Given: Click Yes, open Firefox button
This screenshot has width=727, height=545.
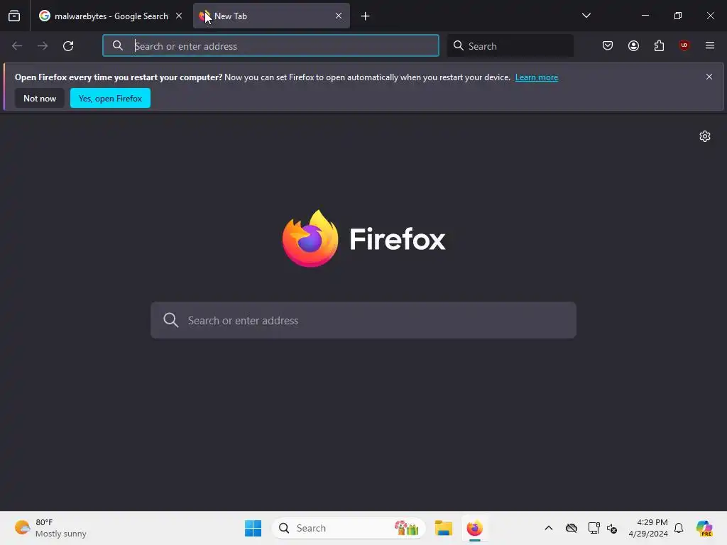Looking at the screenshot, I should 110,98.
